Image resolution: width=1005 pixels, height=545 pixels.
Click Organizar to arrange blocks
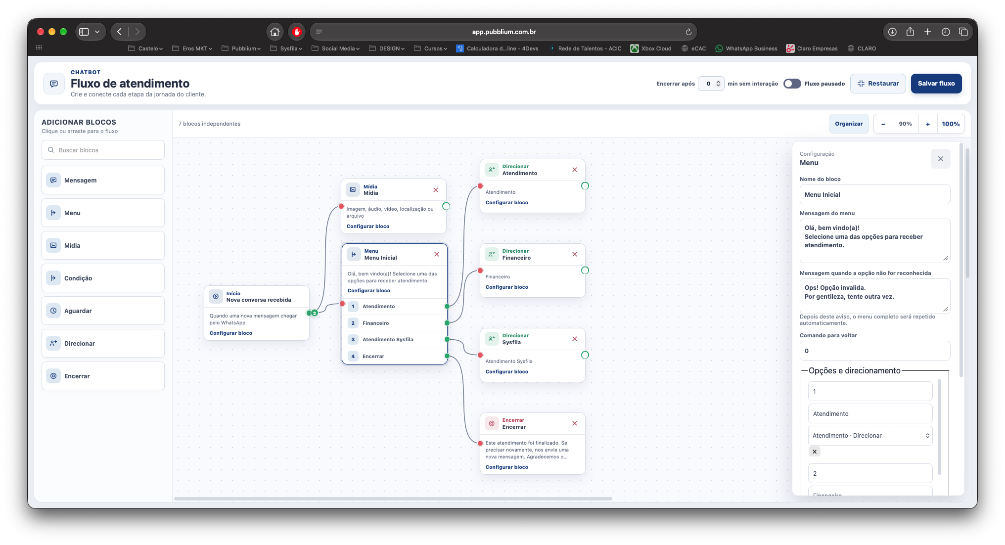(849, 124)
